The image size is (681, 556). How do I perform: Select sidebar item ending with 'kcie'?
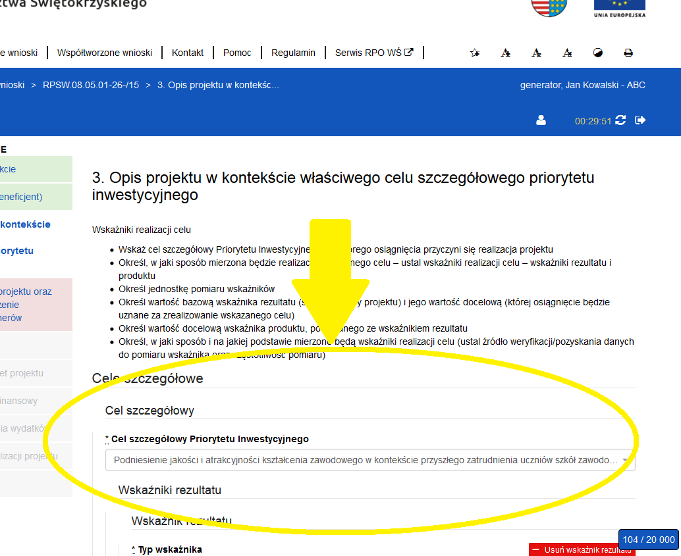(x=36, y=169)
